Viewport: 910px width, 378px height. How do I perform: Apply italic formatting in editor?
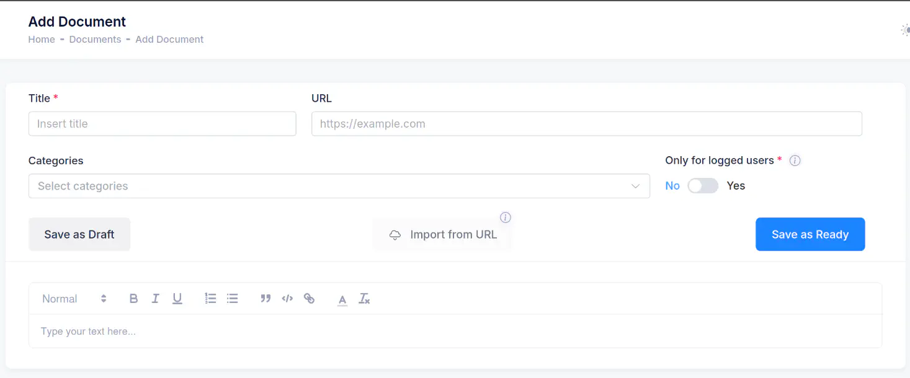coord(155,299)
